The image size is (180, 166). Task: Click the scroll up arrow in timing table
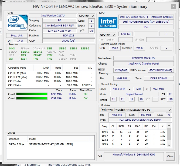click(169, 126)
